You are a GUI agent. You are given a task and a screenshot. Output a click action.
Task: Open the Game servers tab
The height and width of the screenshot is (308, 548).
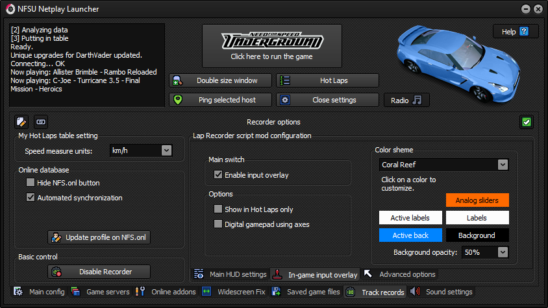click(100, 292)
